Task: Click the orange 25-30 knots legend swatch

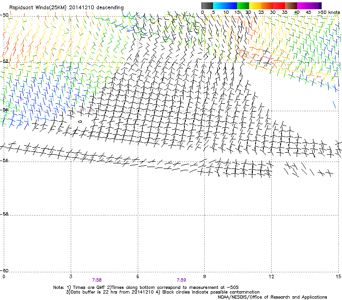Action: click(x=267, y=6)
